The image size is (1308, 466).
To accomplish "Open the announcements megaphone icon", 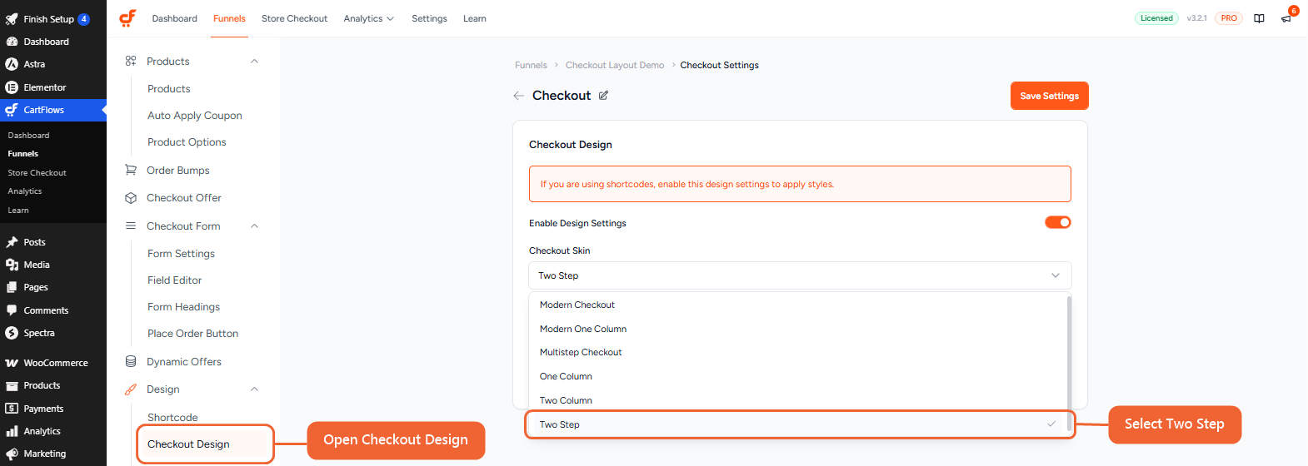I will pyautogui.click(x=1286, y=18).
